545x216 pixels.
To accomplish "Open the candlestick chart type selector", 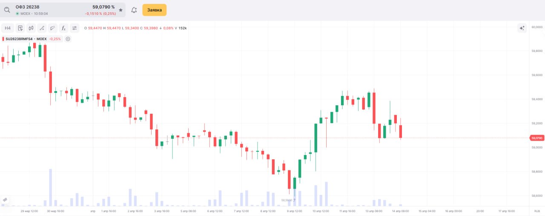I will click(31, 28).
